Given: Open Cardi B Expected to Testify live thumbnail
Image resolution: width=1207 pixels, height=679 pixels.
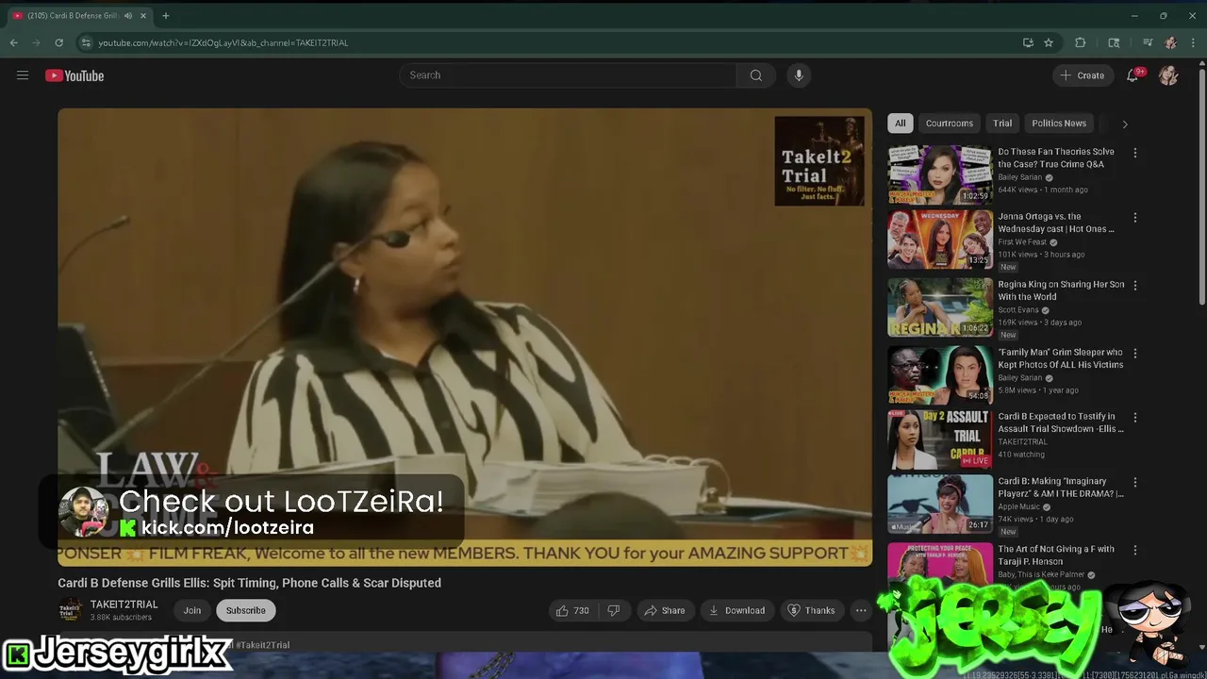Looking at the screenshot, I should click(939, 439).
